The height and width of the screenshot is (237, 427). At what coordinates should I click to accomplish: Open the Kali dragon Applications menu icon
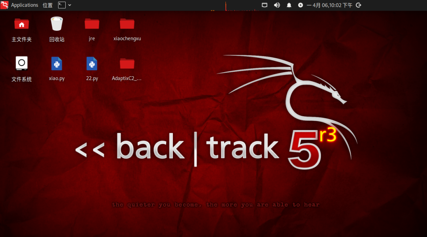click(x=4, y=5)
